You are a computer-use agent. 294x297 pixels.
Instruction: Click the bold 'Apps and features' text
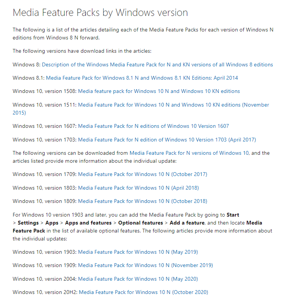point(88,223)
